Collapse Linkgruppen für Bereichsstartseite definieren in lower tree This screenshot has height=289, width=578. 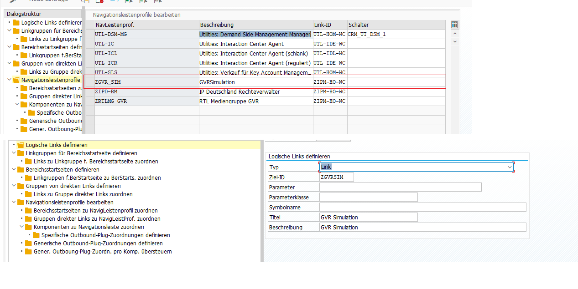(14, 153)
